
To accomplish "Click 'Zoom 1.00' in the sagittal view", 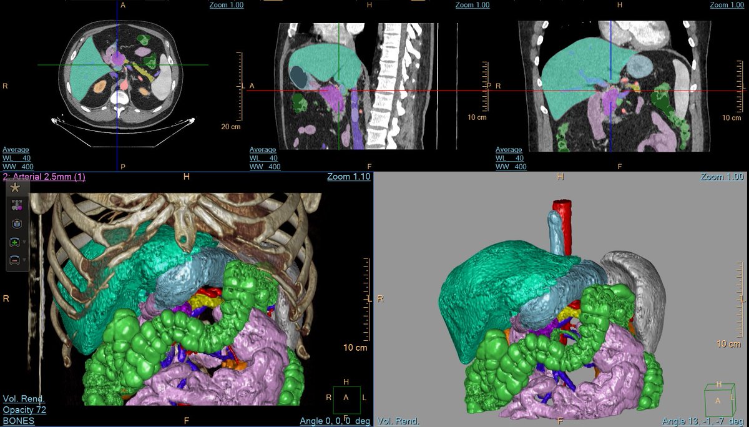I will click(x=472, y=5).
